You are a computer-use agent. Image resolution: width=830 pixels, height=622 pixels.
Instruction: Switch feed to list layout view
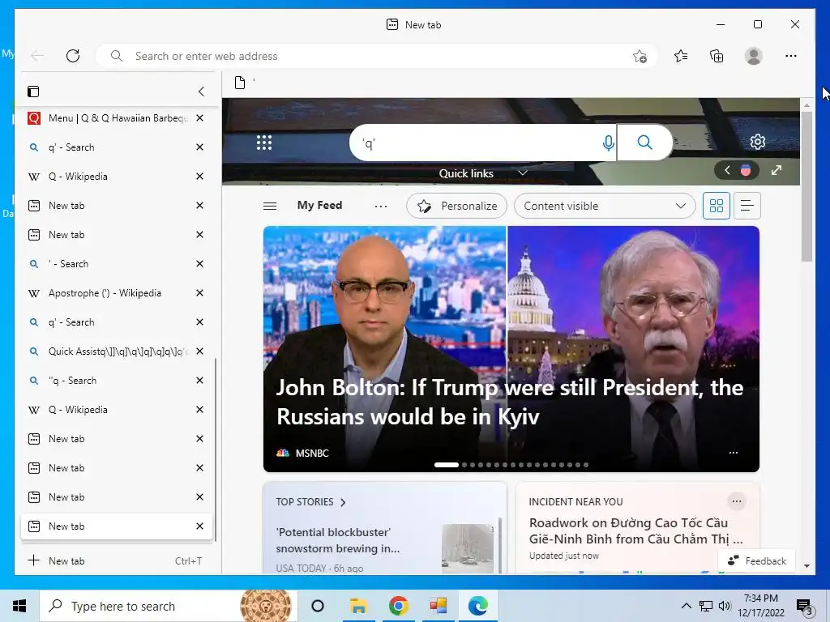click(x=747, y=206)
